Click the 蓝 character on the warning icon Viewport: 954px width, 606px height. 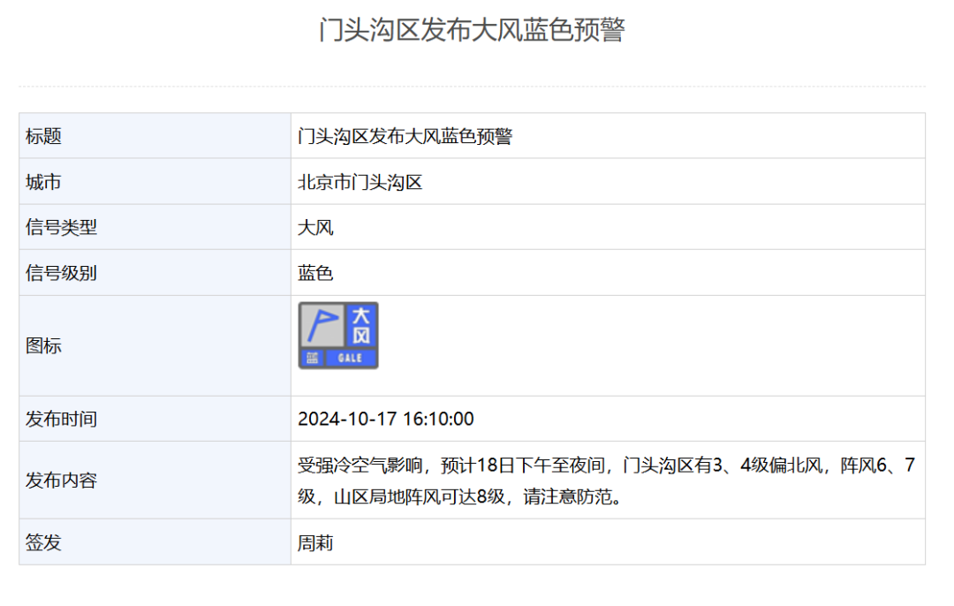pos(311,359)
